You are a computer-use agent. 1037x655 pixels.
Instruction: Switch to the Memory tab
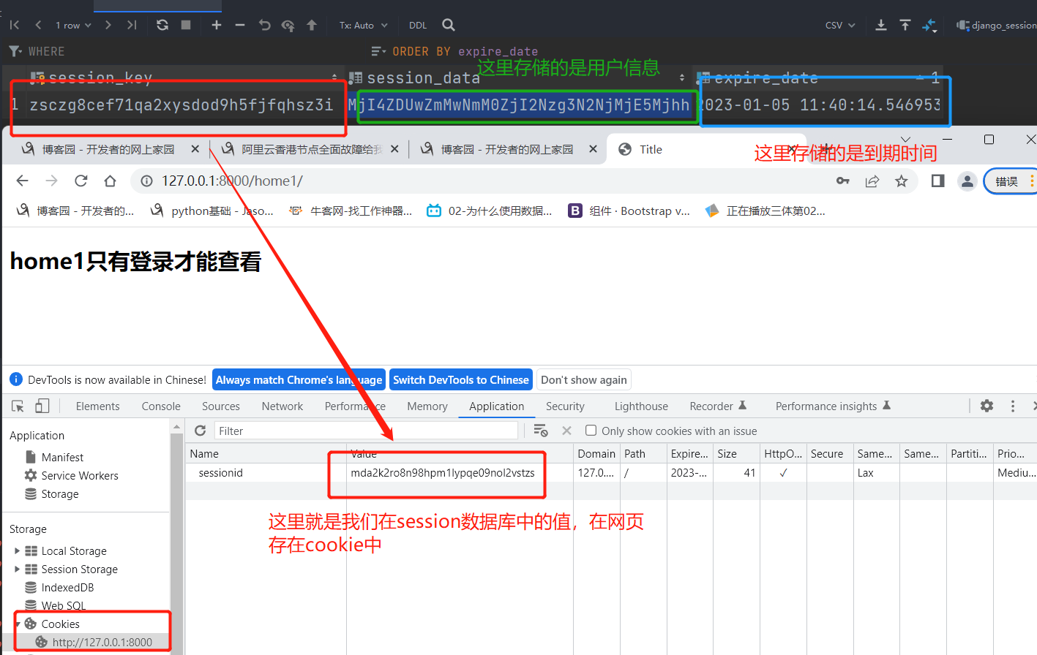coord(427,406)
